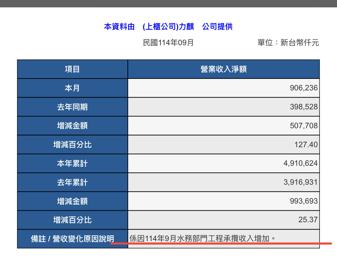Click the 去年累計 row label
Viewport: 337px width, 261px height.
click(x=73, y=182)
